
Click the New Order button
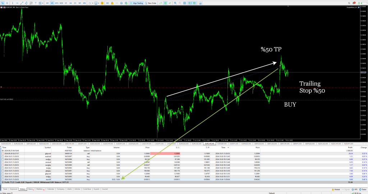tap(151, 3)
